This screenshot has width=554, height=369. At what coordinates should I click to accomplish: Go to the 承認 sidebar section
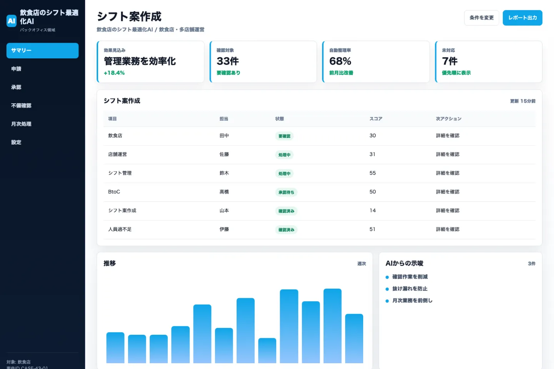point(42,87)
